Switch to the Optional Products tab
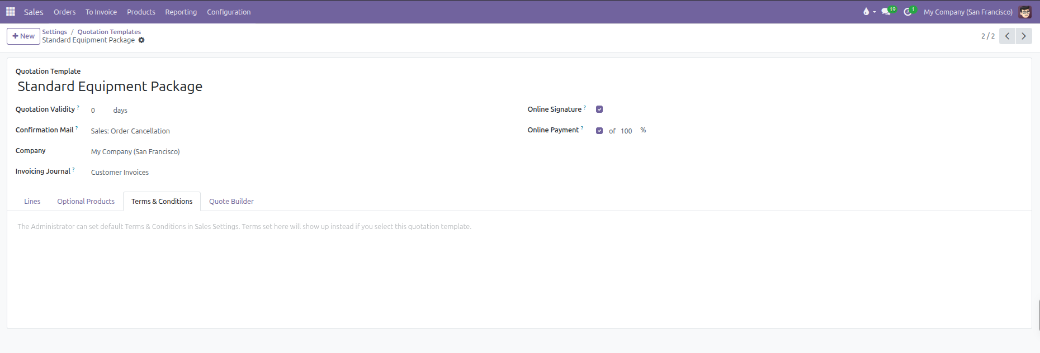This screenshot has height=353, width=1040. (x=86, y=202)
